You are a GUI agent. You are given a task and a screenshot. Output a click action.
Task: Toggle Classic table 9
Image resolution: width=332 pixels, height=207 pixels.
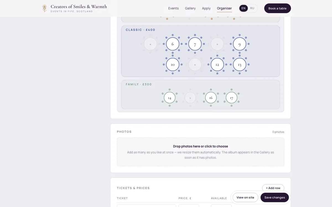coord(240,44)
